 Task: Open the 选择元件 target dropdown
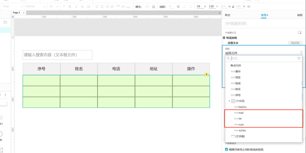coord(264,53)
